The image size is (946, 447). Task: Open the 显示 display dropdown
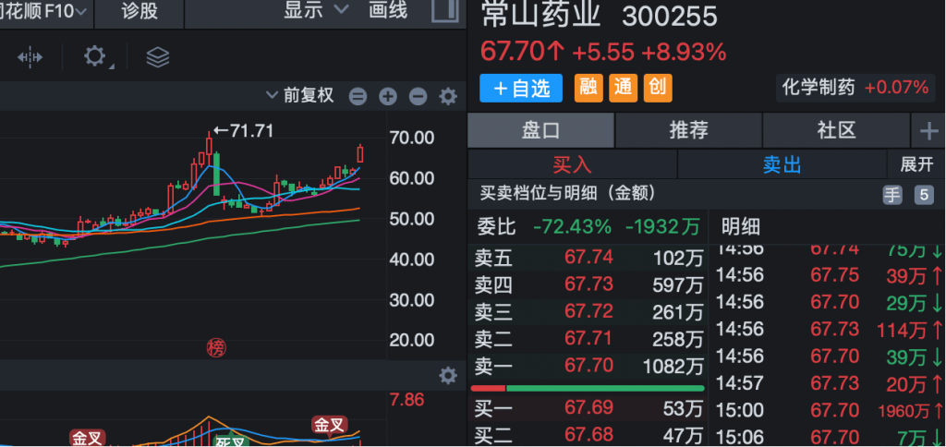pos(316,11)
